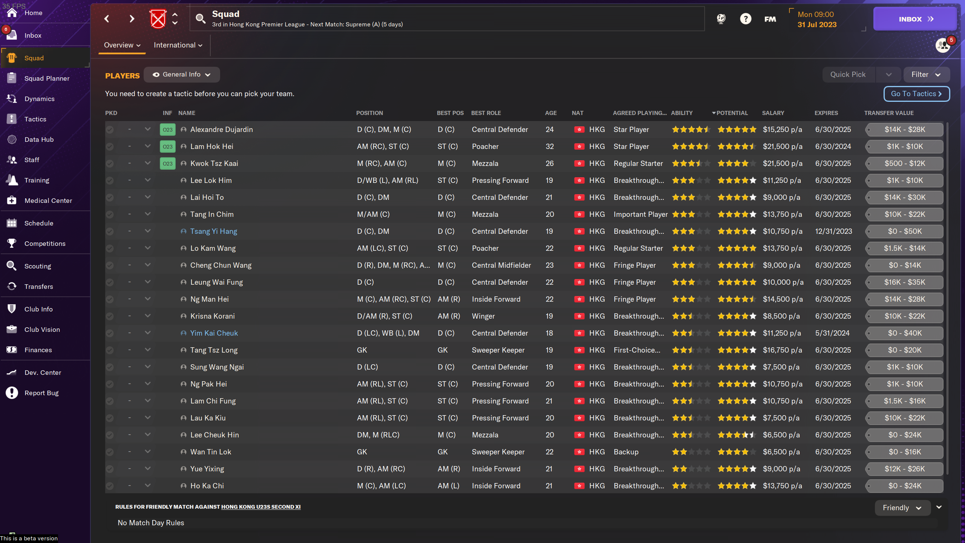Click the Go To Tactics button

916,94
